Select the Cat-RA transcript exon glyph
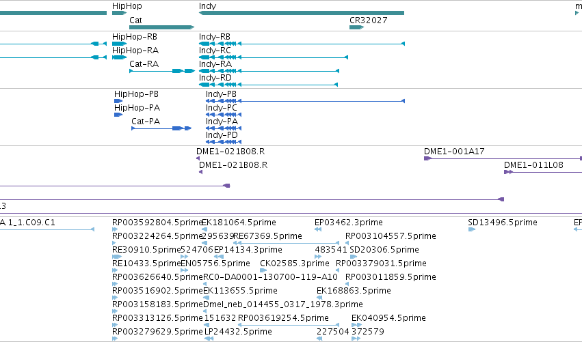 (161, 71)
